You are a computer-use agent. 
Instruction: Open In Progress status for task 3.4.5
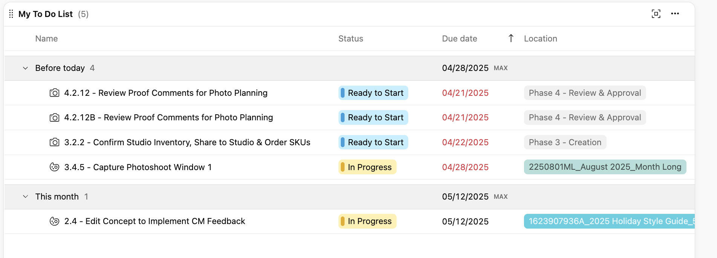367,167
